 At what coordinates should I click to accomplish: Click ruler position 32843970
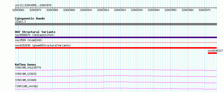(204, 10)
